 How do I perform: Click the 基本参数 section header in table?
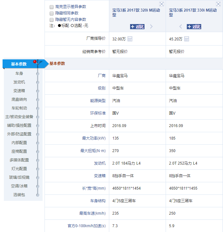click(x=57, y=64)
